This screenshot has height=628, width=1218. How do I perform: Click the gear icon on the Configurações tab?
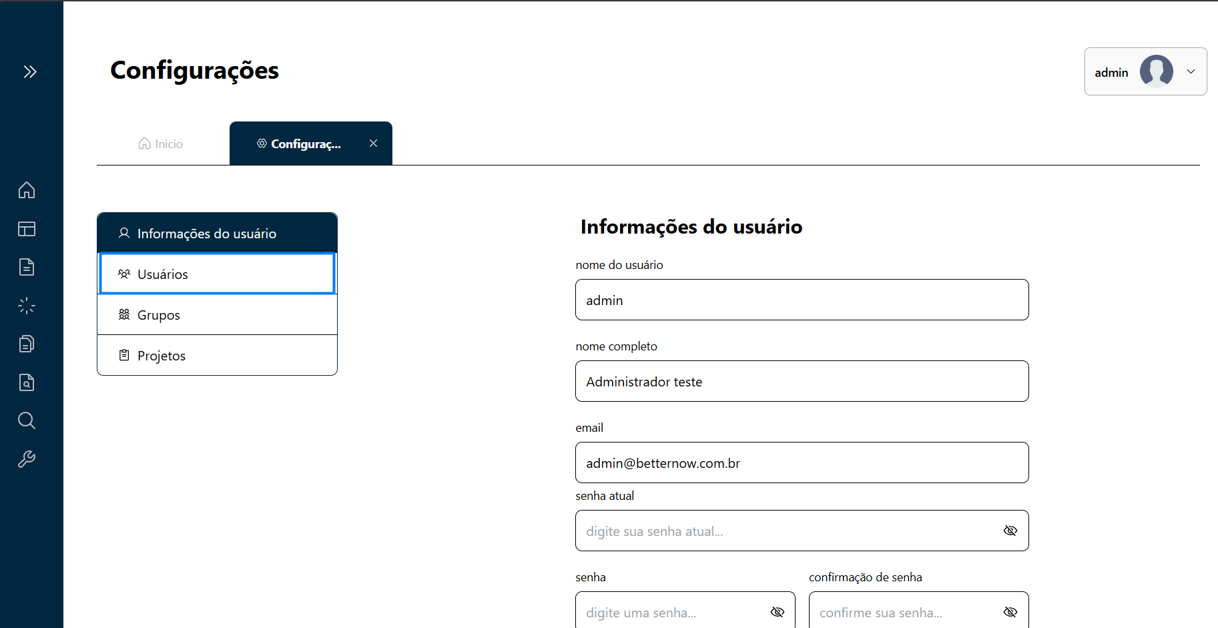tap(261, 143)
